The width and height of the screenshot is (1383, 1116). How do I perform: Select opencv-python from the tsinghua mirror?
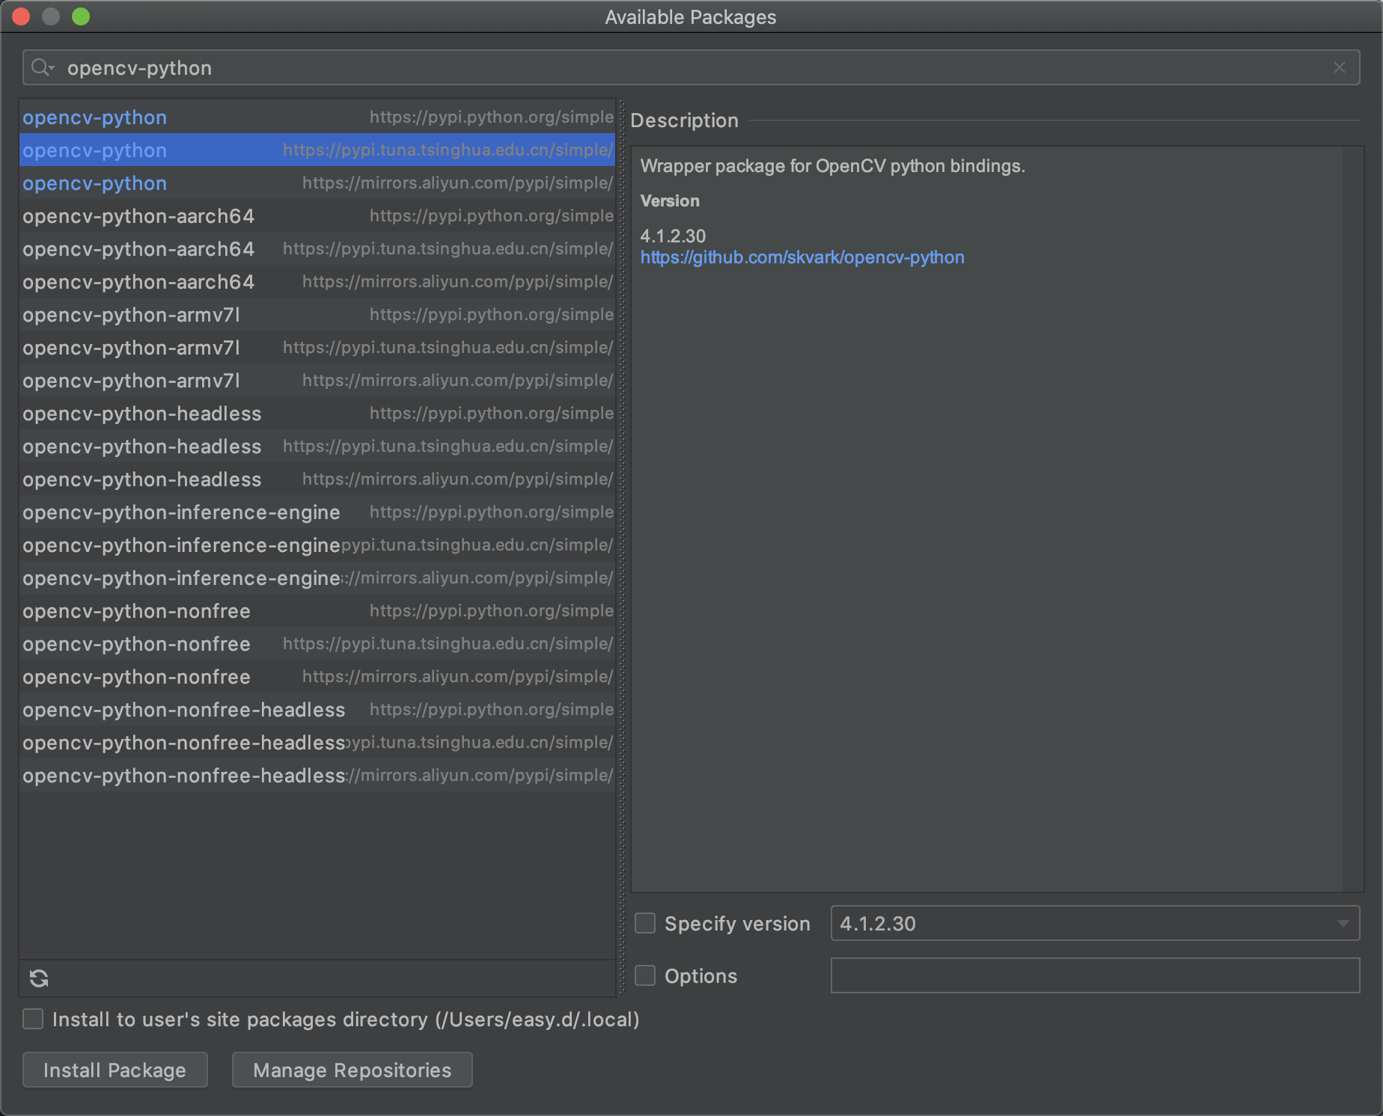point(317,150)
